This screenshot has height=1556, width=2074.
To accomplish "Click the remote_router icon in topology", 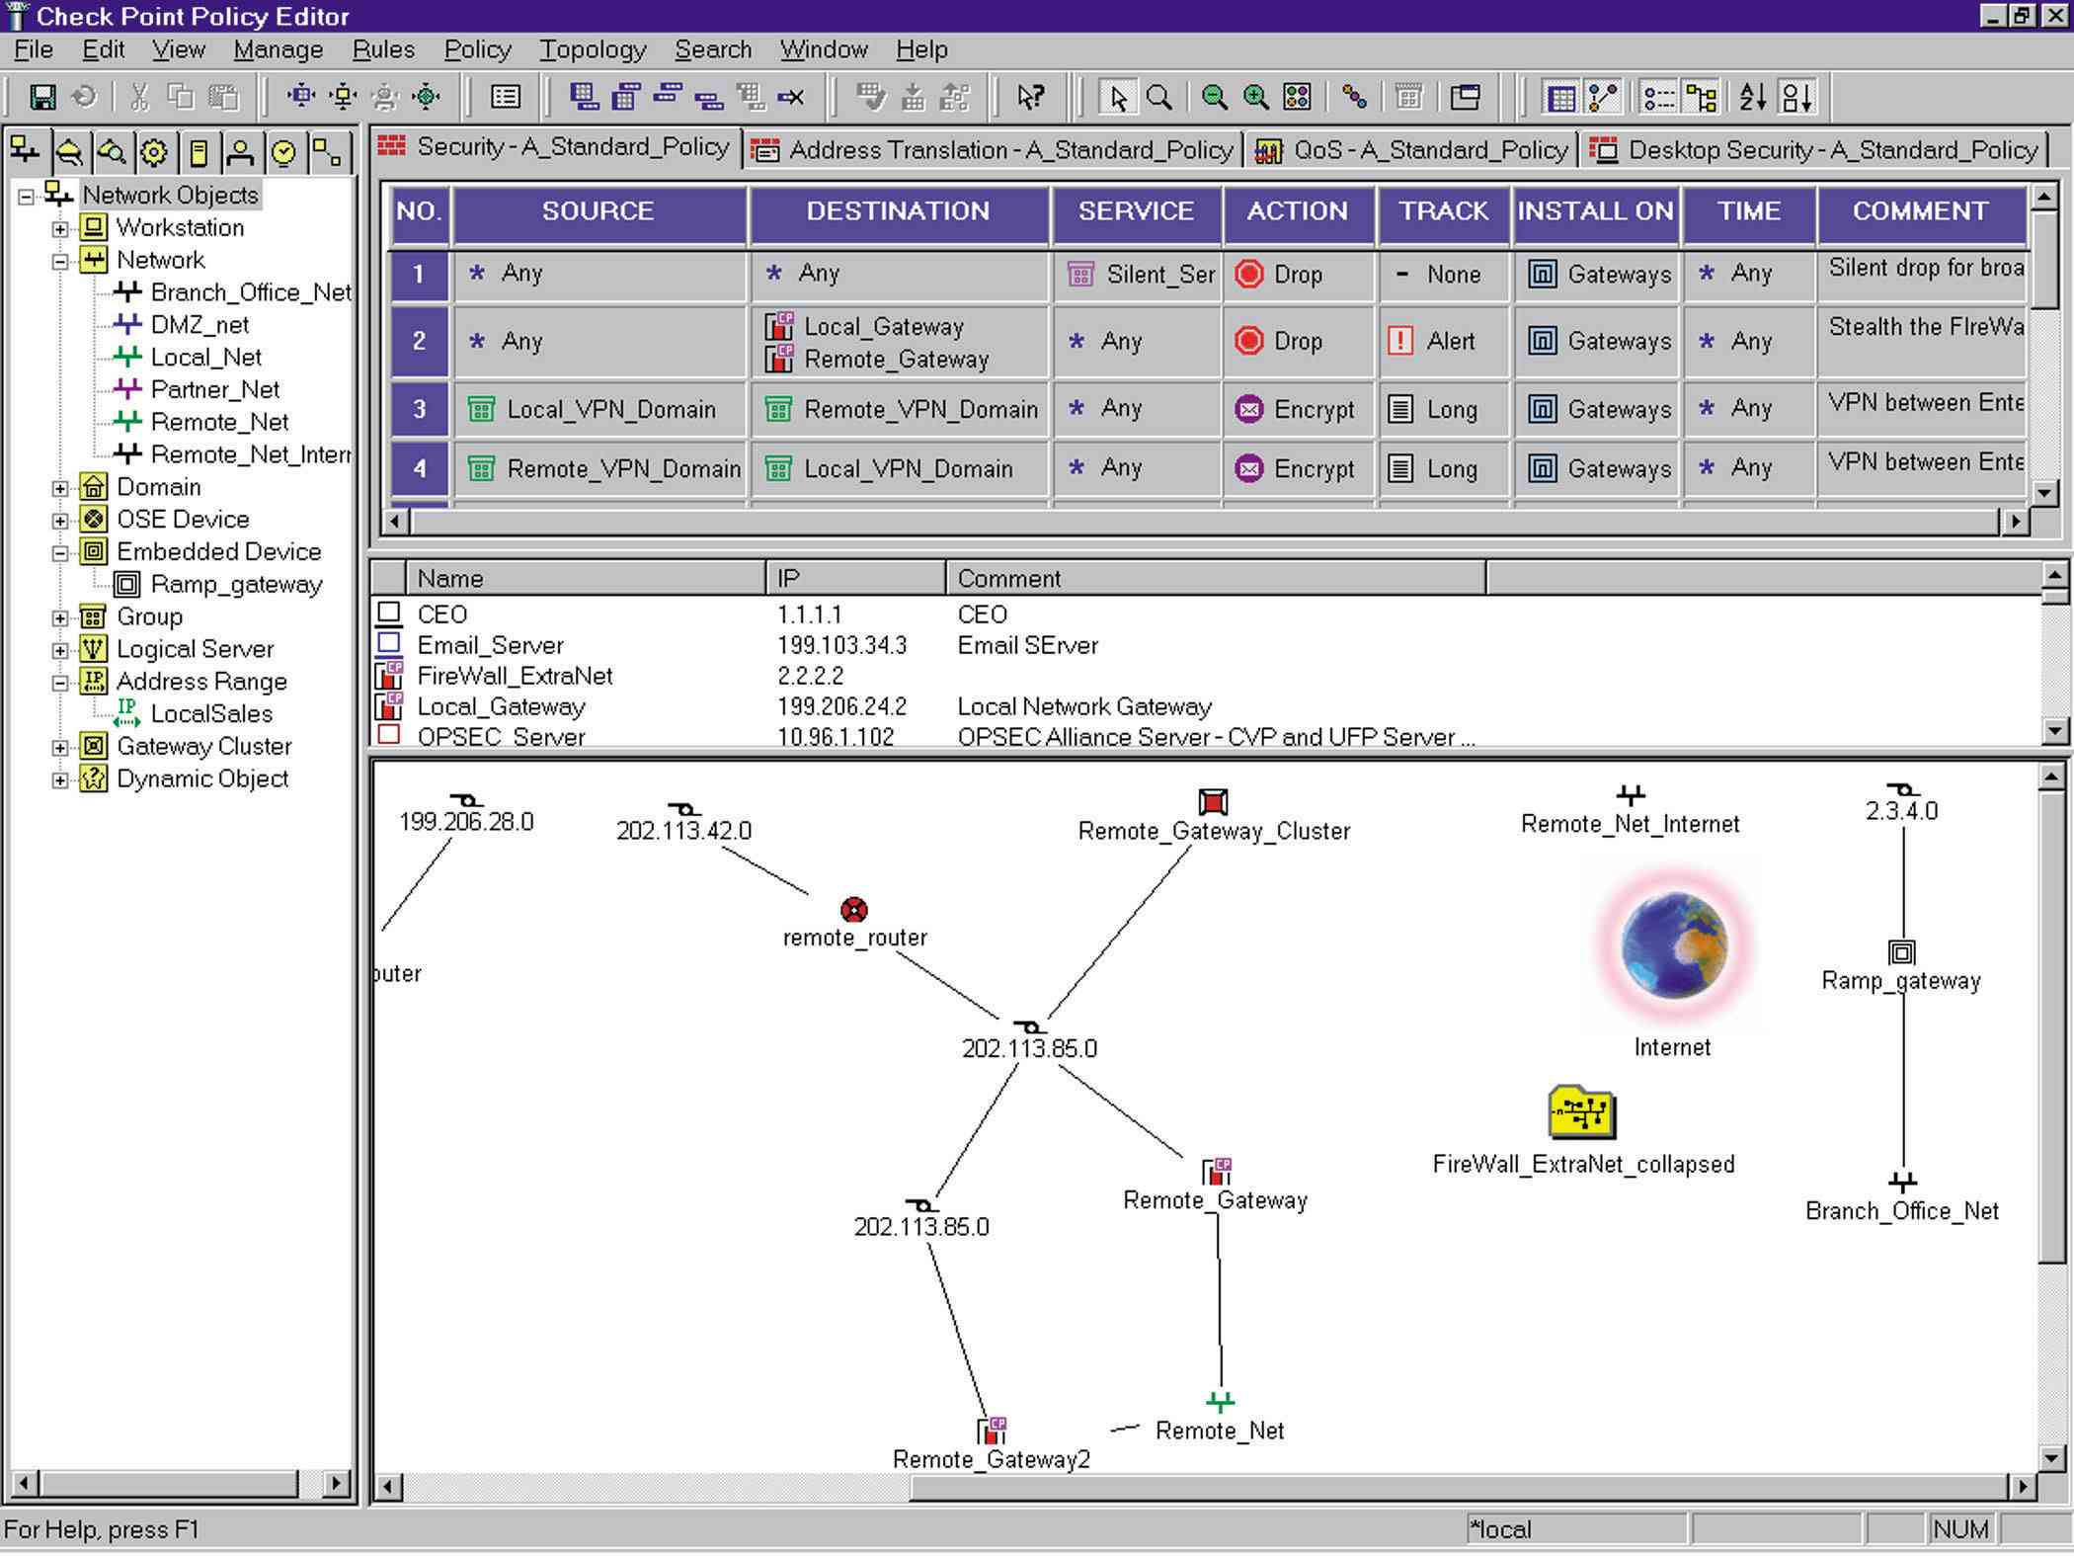I will tap(853, 909).
